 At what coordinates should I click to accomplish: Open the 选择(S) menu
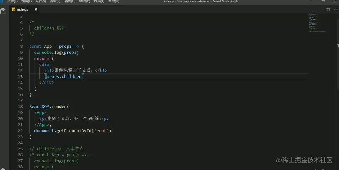point(41,1)
